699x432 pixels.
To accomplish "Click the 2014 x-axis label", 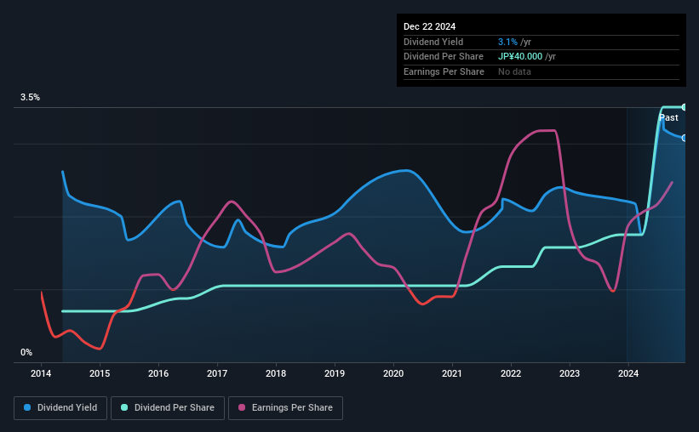I will click(x=41, y=373).
